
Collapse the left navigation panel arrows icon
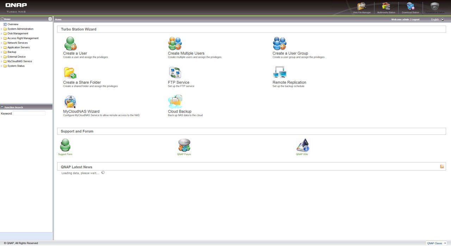[x=50, y=19]
